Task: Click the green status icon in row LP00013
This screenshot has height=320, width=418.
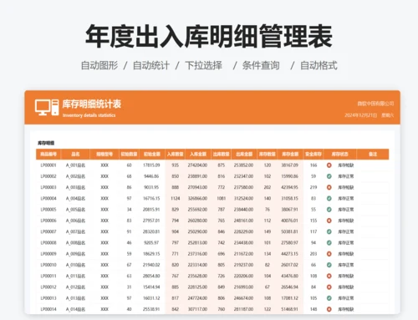Action: pyautogui.click(x=329, y=298)
